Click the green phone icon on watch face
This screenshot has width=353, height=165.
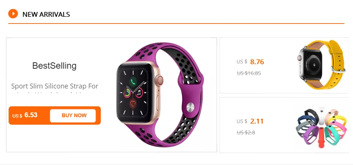pos(133,81)
